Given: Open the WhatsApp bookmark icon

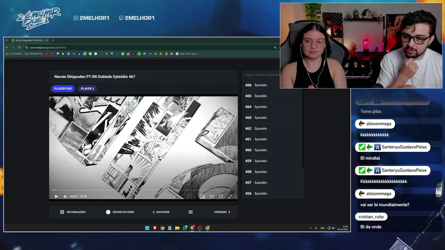Looking at the screenshot, I should [123, 54].
